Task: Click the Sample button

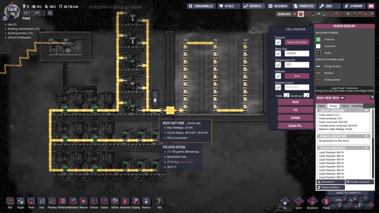Action: pos(295,118)
